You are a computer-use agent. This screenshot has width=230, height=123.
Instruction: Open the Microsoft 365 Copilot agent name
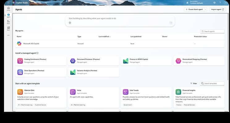pyautogui.click(x=31, y=44)
